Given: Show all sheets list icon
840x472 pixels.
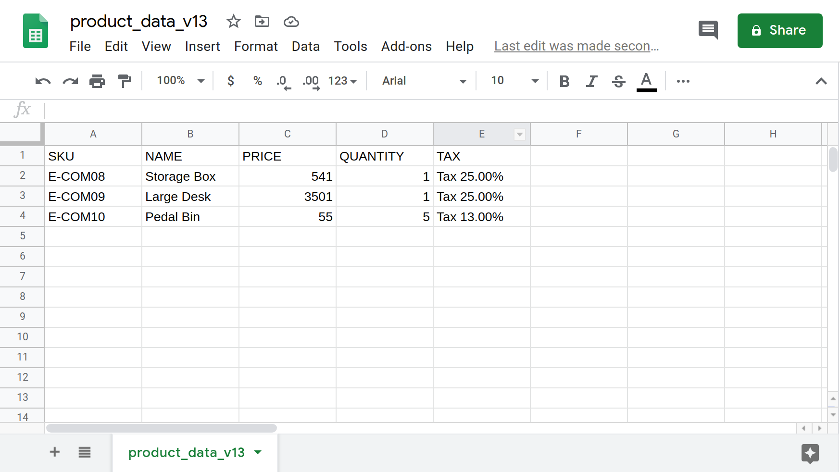Looking at the screenshot, I should pyautogui.click(x=85, y=452).
